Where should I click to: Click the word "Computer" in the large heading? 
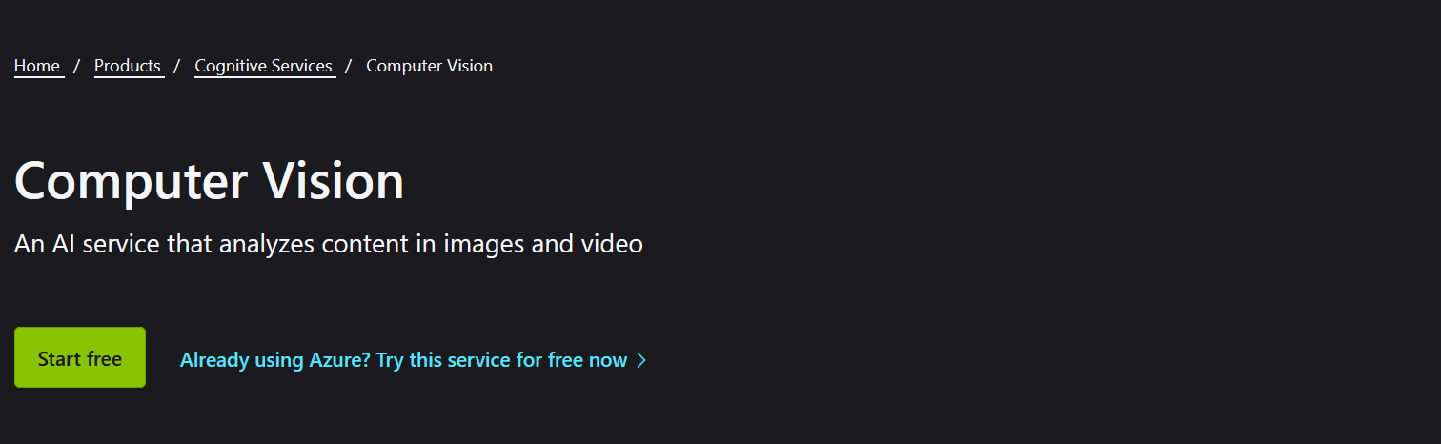click(x=131, y=181)
